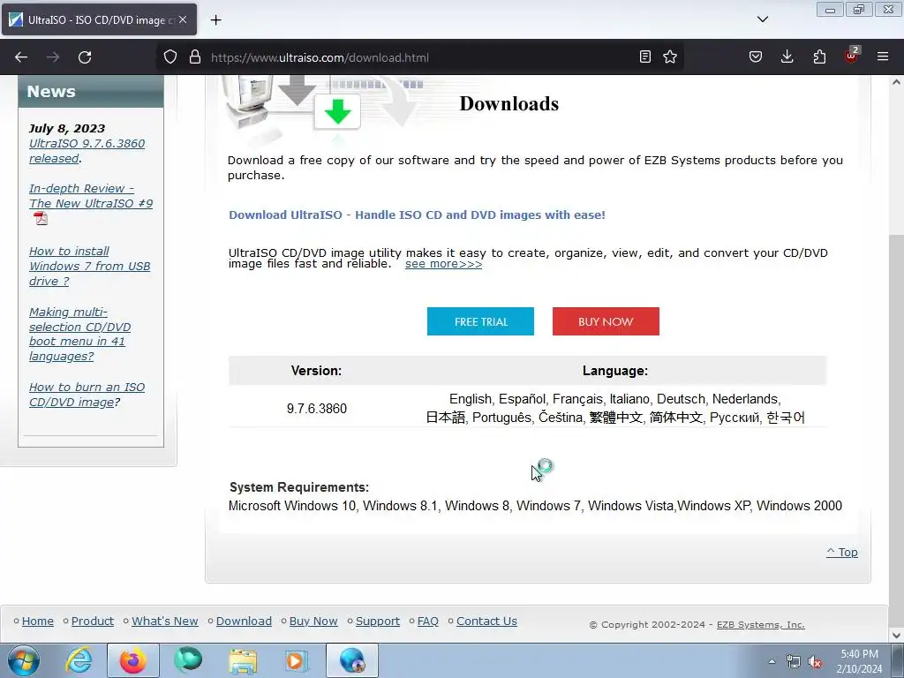Open the globe installer taskbar icon
This screenshot has width=904, height=678.
click(x=352, y=660)
